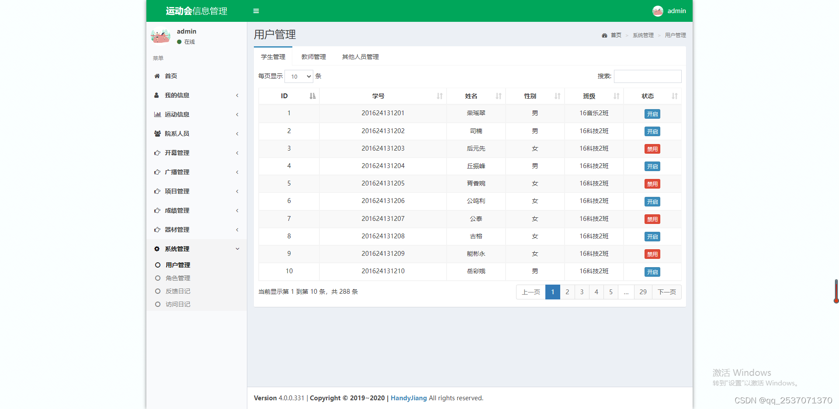Click the 上一页 previous page button
This screenshot has width=839, height=409.
pyautogui.click(x=531, y=292)
